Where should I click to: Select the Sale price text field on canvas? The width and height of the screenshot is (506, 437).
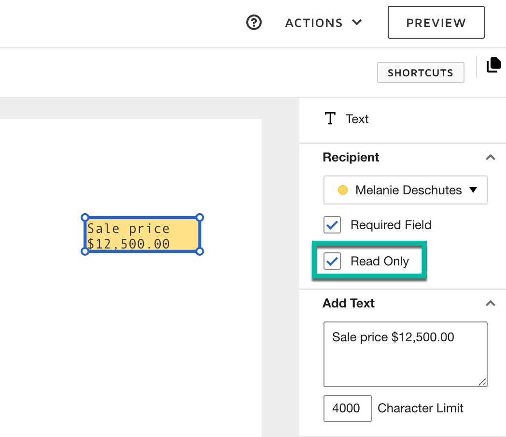click(x=142, y=235)
